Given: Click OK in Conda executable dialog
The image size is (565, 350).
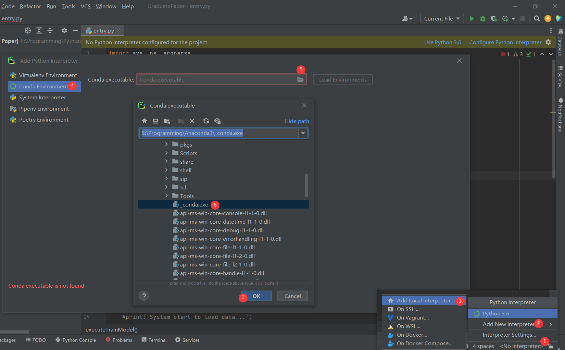Looking at the screenshot, I should click(256, 296).
